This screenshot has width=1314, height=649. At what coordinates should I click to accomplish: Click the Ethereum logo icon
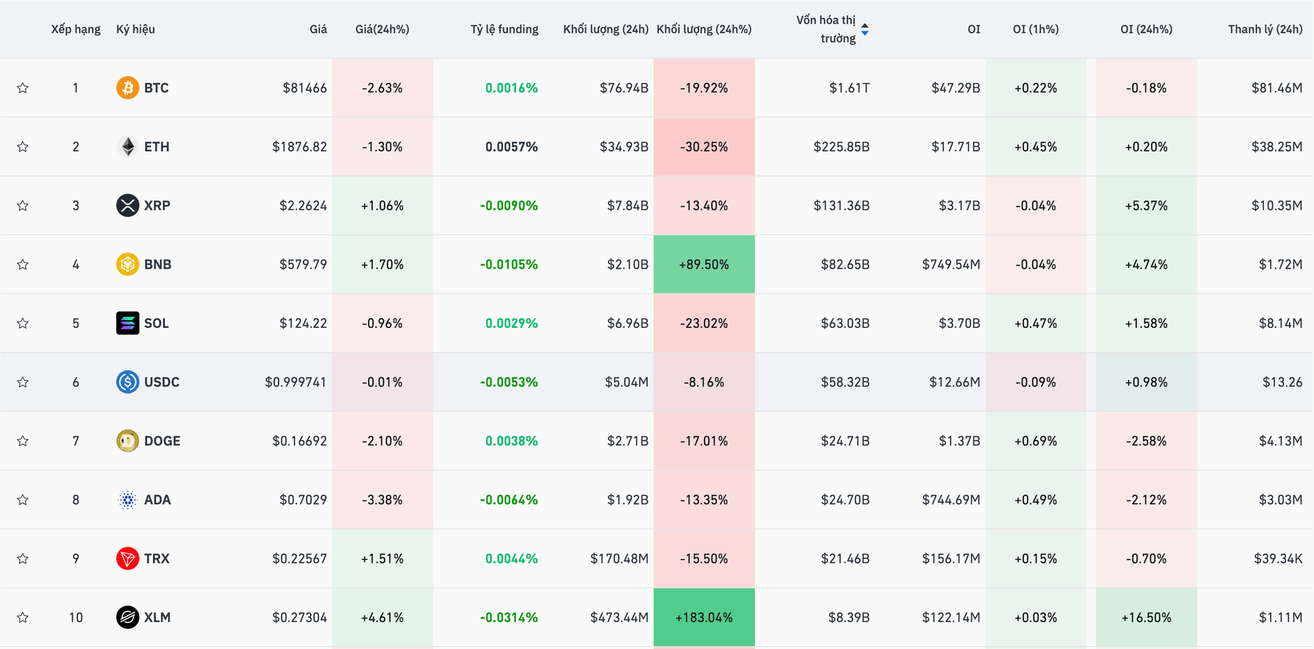(x=127, y=146)
